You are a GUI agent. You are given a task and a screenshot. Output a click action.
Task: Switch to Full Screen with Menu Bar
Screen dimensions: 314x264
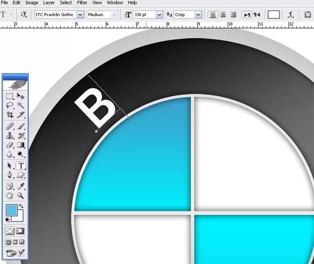(15, 242)
